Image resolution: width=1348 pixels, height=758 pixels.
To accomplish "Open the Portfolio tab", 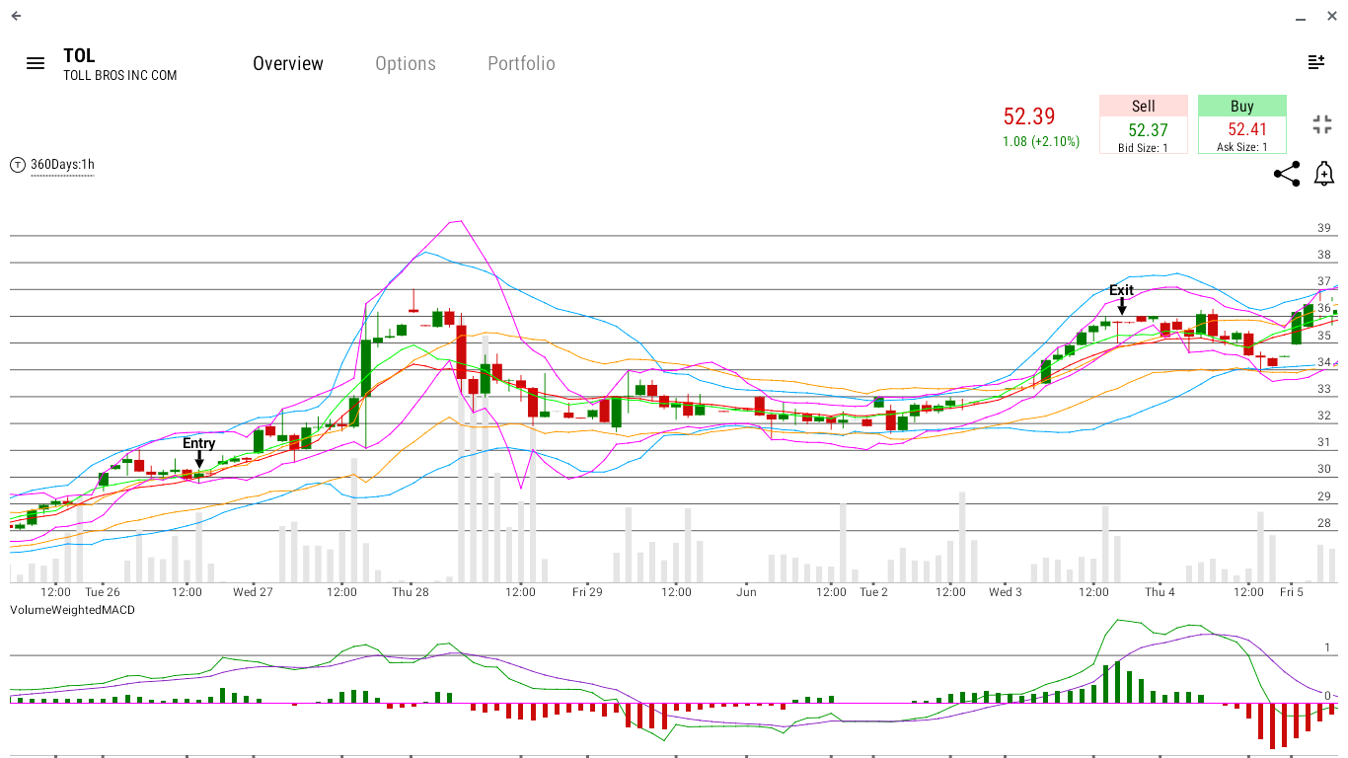I will 521,63.
